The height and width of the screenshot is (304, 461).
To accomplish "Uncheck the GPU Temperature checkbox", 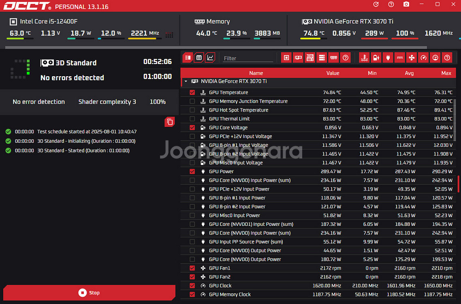I will [192, 92].
